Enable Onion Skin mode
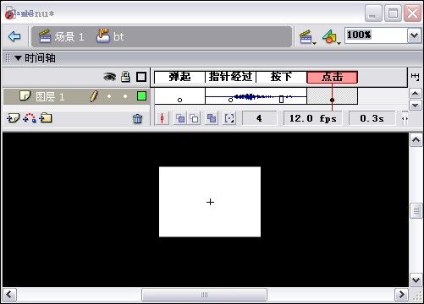 coord(180,118)
